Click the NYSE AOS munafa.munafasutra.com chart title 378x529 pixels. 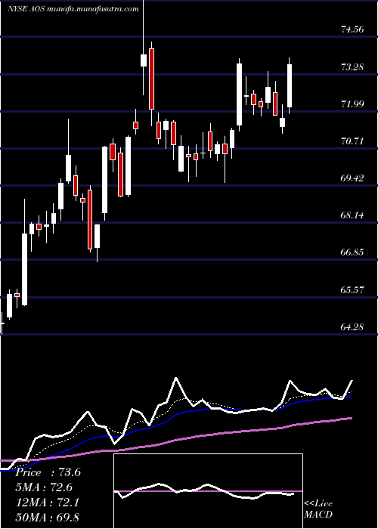73,9
